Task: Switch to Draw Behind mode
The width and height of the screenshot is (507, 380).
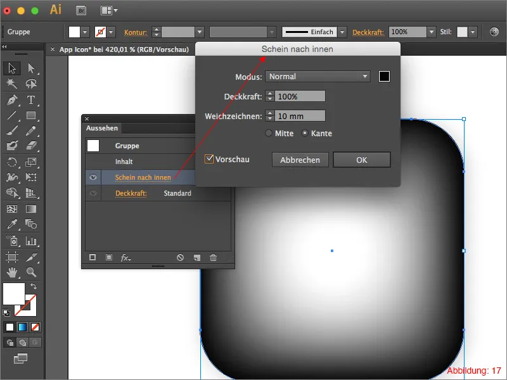Action: [x=23, y=342]
